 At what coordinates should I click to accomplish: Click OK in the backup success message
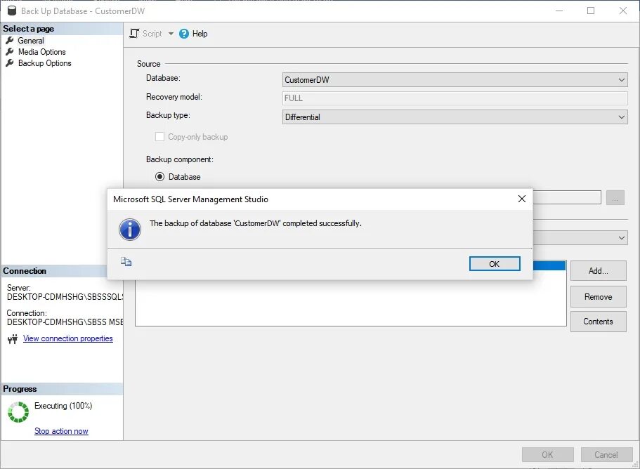click(x=495, y=264)
